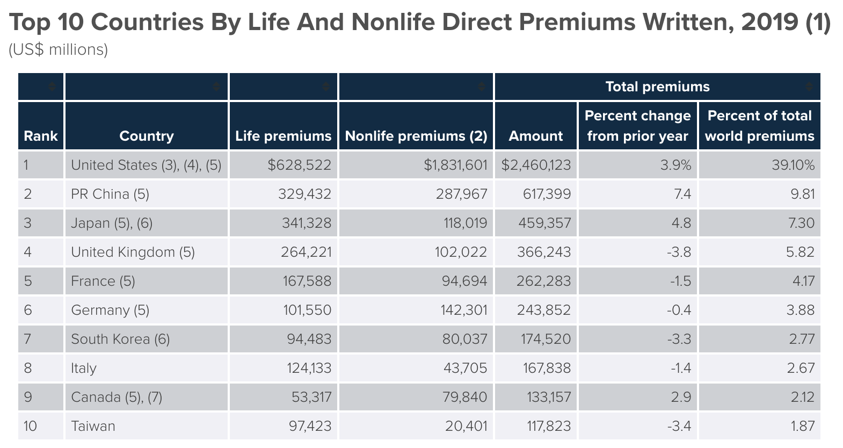Click sort arrows above Rank column
The image size is (843, 448).
tap(52, 87)
